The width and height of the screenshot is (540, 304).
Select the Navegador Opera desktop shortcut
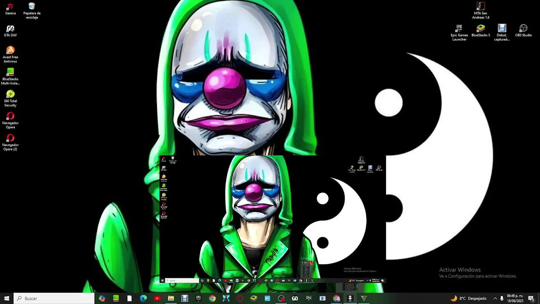coord(10,120)
